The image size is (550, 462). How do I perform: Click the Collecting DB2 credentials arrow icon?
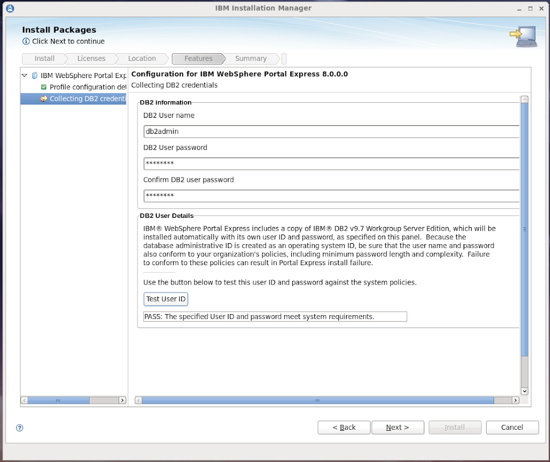click(x=44, y=99)
